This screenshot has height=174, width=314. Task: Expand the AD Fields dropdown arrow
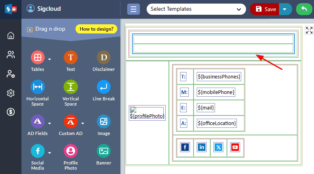point(50,123)
